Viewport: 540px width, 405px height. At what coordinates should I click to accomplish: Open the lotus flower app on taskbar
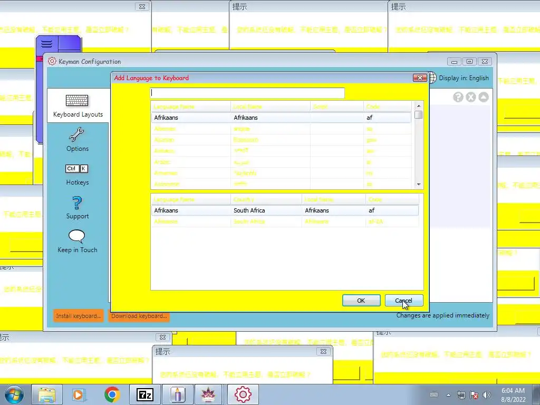[x=208, y=394]
